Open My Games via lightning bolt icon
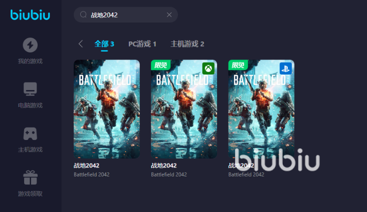 click(x=30, y=45)
